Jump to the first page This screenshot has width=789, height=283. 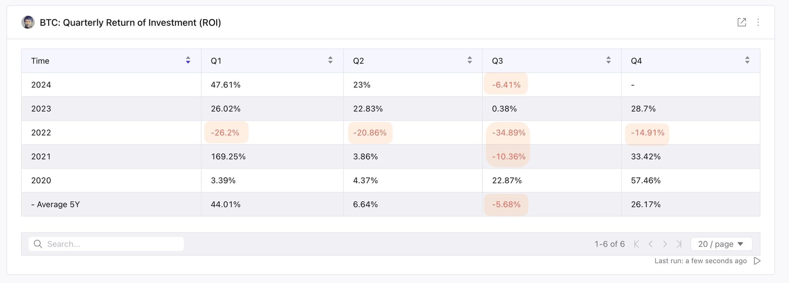pos(636,244)
